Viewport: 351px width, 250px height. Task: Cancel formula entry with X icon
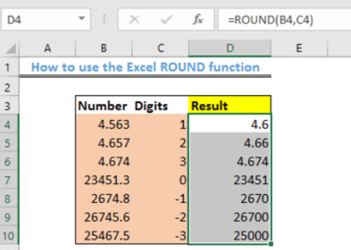(x=134, y=20)
